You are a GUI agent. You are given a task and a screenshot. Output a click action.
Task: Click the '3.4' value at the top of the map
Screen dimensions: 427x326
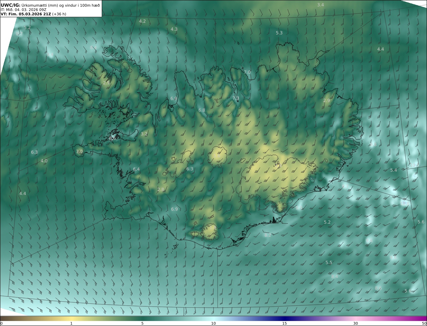click(x=321, y=5)
